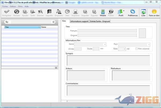Expand the Pays dropdown
161x108 pixels.
click(x=148, y=44)
